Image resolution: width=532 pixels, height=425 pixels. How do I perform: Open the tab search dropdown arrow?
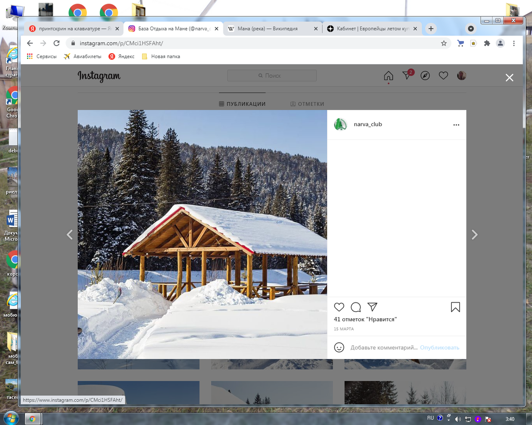(471, 29)
